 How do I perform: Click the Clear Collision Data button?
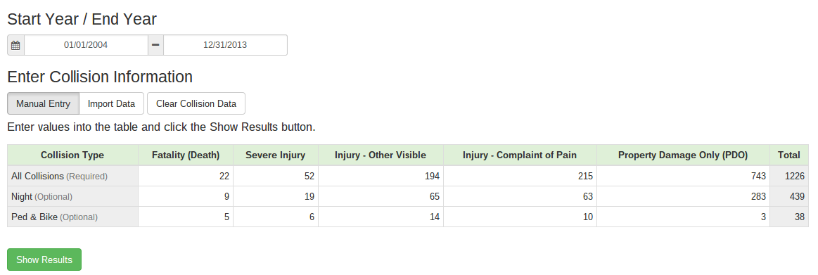tap(196, 103)
